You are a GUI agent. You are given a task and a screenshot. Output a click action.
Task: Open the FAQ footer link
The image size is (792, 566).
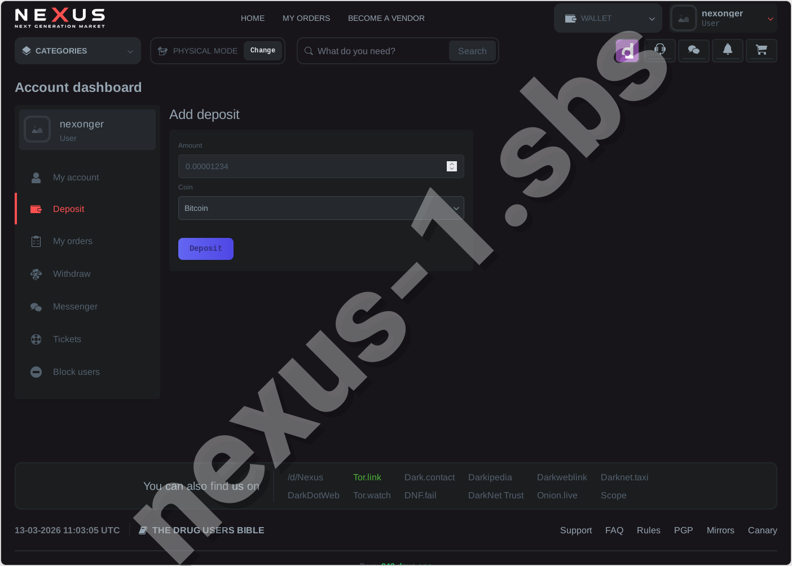614,530
